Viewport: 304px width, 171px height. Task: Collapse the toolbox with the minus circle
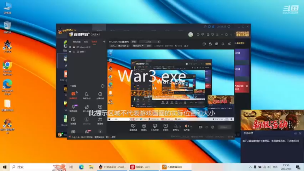[x=103, y=86]
